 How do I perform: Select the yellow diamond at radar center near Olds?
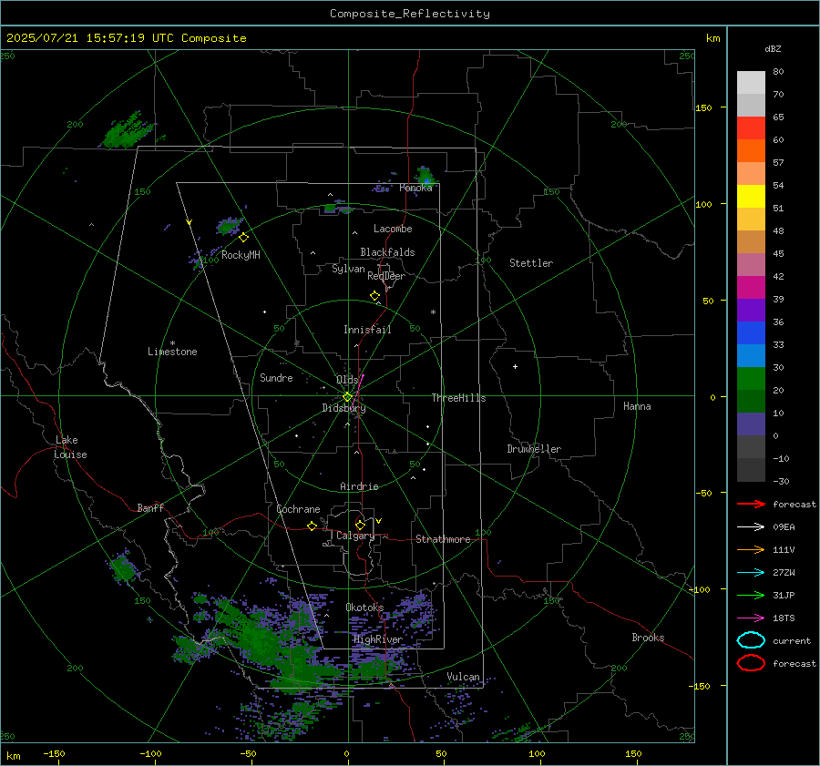tap(347, 397)
